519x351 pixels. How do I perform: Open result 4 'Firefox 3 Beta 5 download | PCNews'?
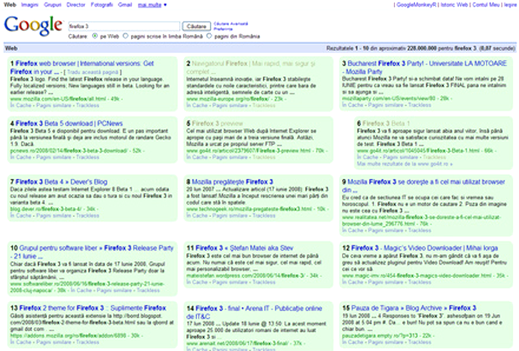[69, 124]
